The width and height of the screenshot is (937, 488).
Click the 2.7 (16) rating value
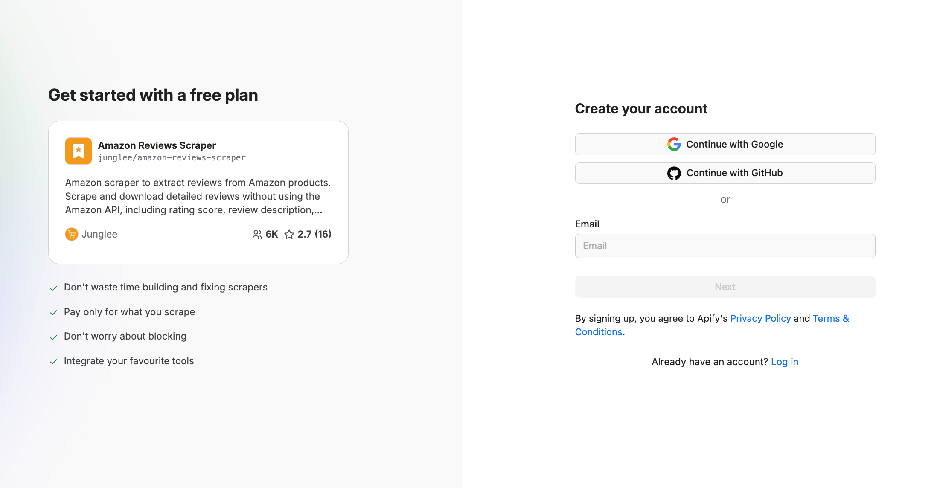(314, 234)
